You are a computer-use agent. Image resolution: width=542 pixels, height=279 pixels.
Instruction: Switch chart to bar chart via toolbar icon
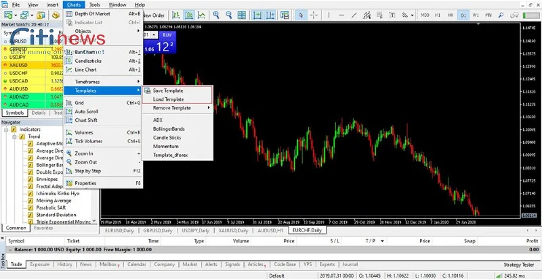pyautogui.click(x=176, y=15)
